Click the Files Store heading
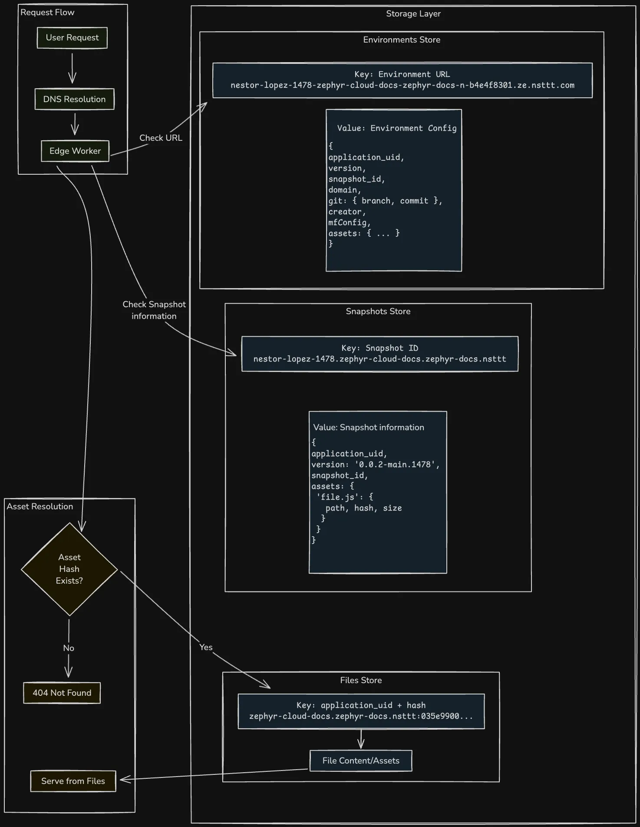 tap(361, 680)
